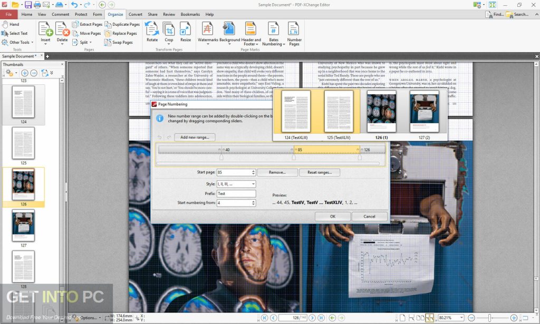Switch to the Convert ribbon tab

point(136,14)
